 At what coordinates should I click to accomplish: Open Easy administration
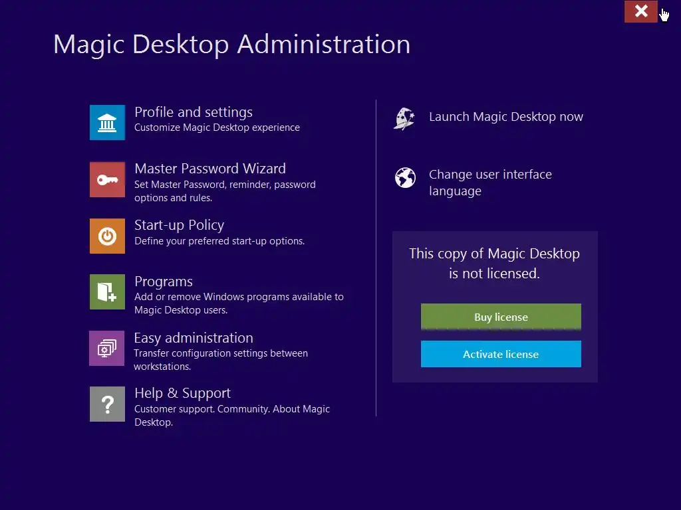click(194, 338)
